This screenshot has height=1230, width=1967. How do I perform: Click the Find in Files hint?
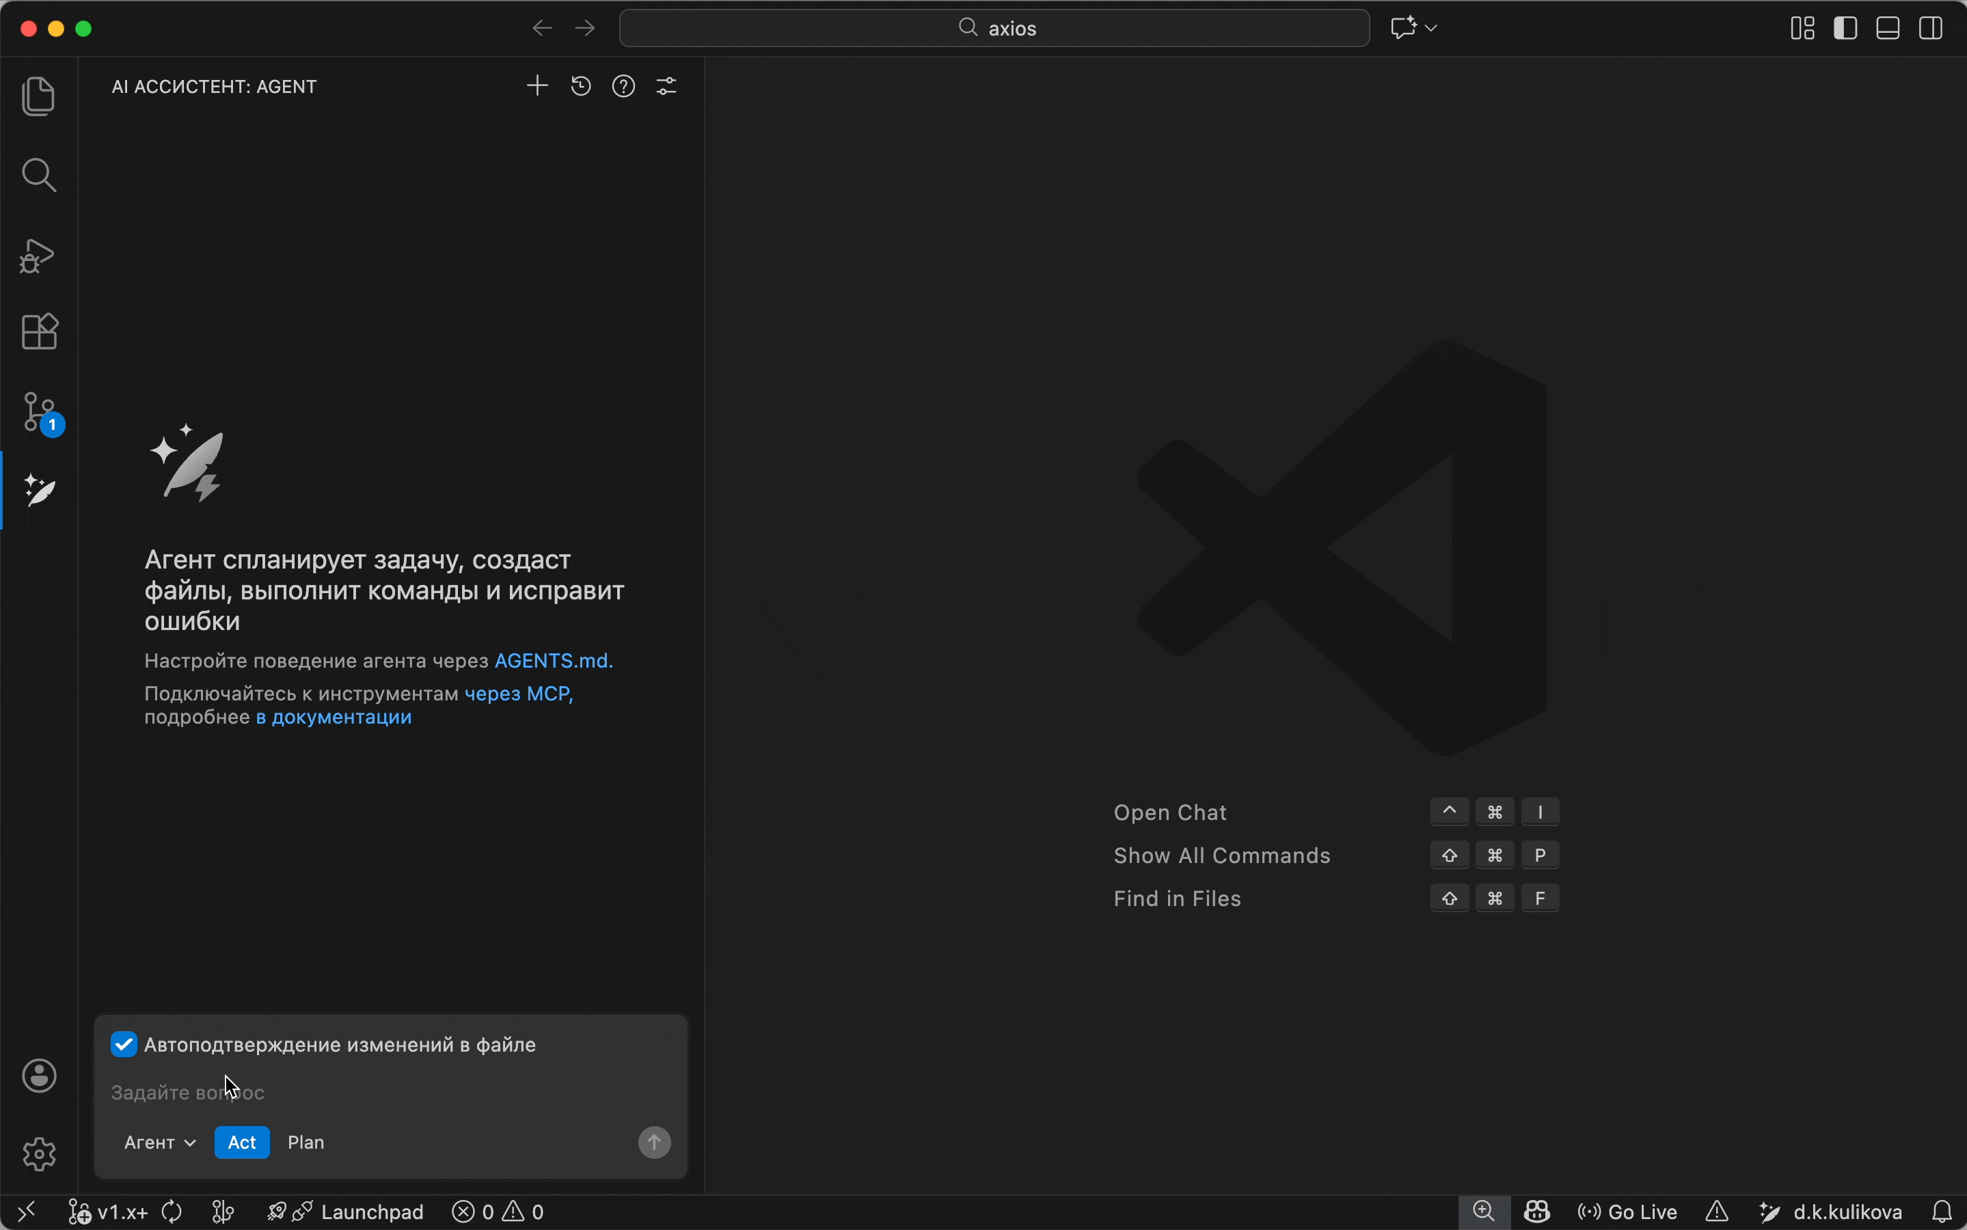pyautogui.click(x=1177, y=899)
